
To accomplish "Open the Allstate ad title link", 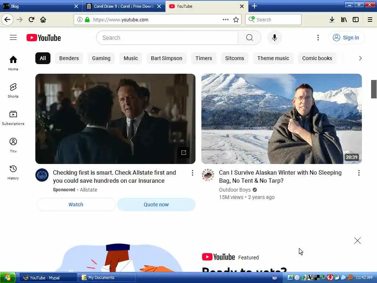I will [x=114, y=177].
